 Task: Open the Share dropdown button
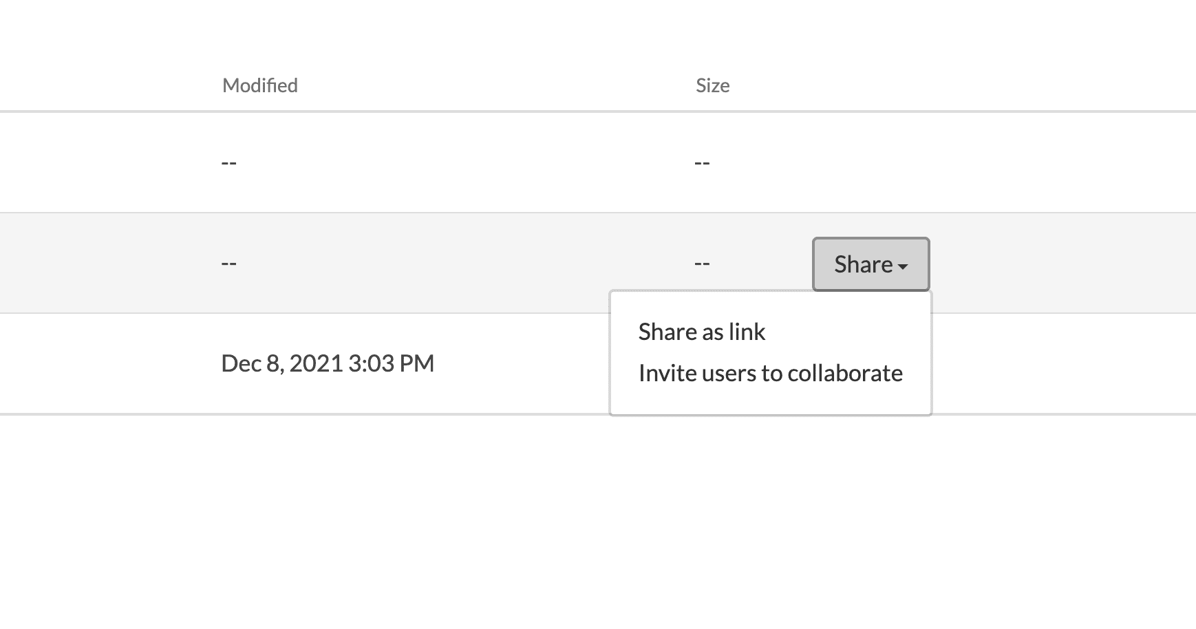pos(871,264)
